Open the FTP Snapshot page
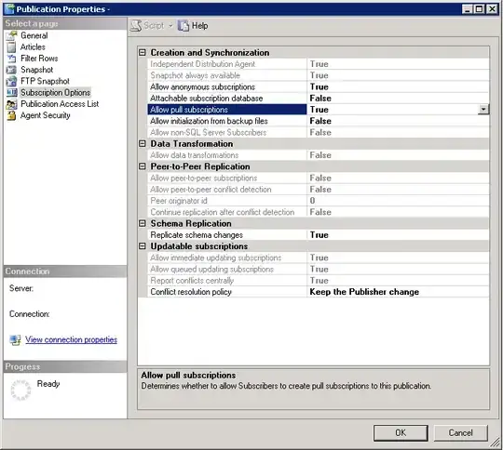Viewport: 503px width, 450px height. tap(45, 81)
